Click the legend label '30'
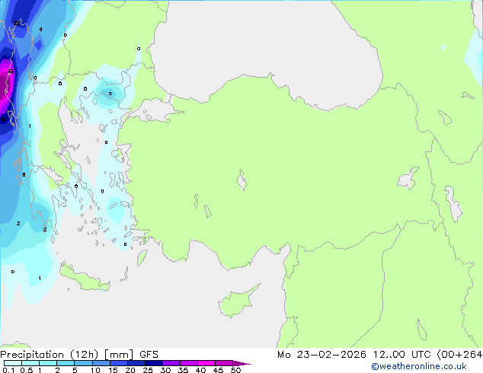The height and width of the screenshot is (373, 483). tap(165, 370)
